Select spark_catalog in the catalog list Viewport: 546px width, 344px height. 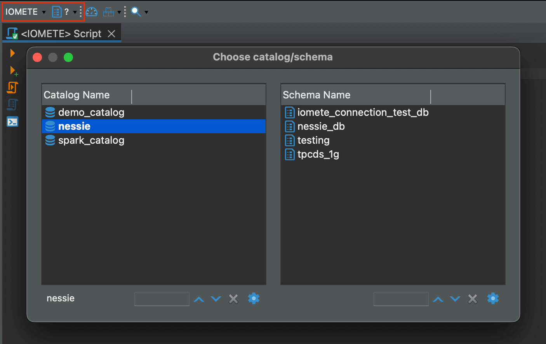click(x=154, y=140)
